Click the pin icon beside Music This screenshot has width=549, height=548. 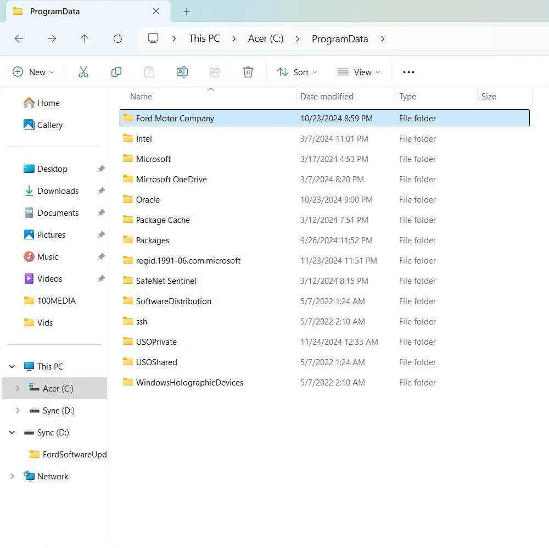tap(101, 256)
